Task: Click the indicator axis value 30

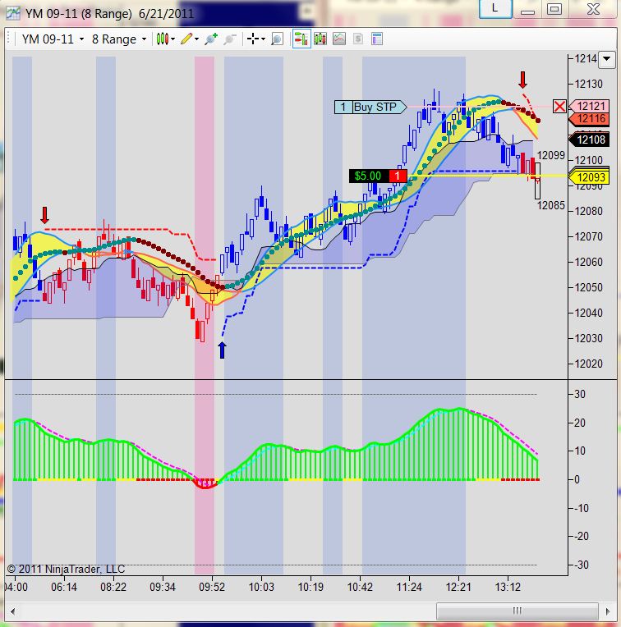Action: point(579,394)
